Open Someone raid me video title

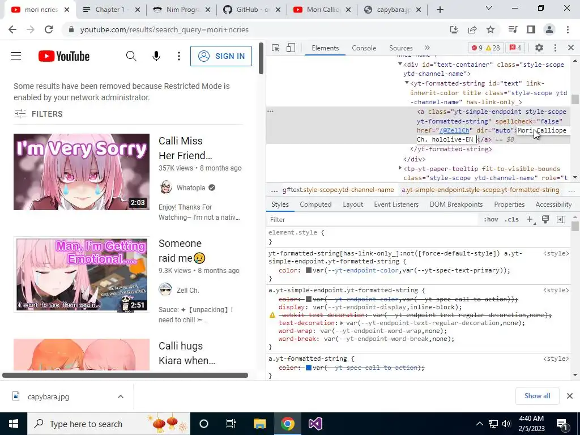point(182,250)
